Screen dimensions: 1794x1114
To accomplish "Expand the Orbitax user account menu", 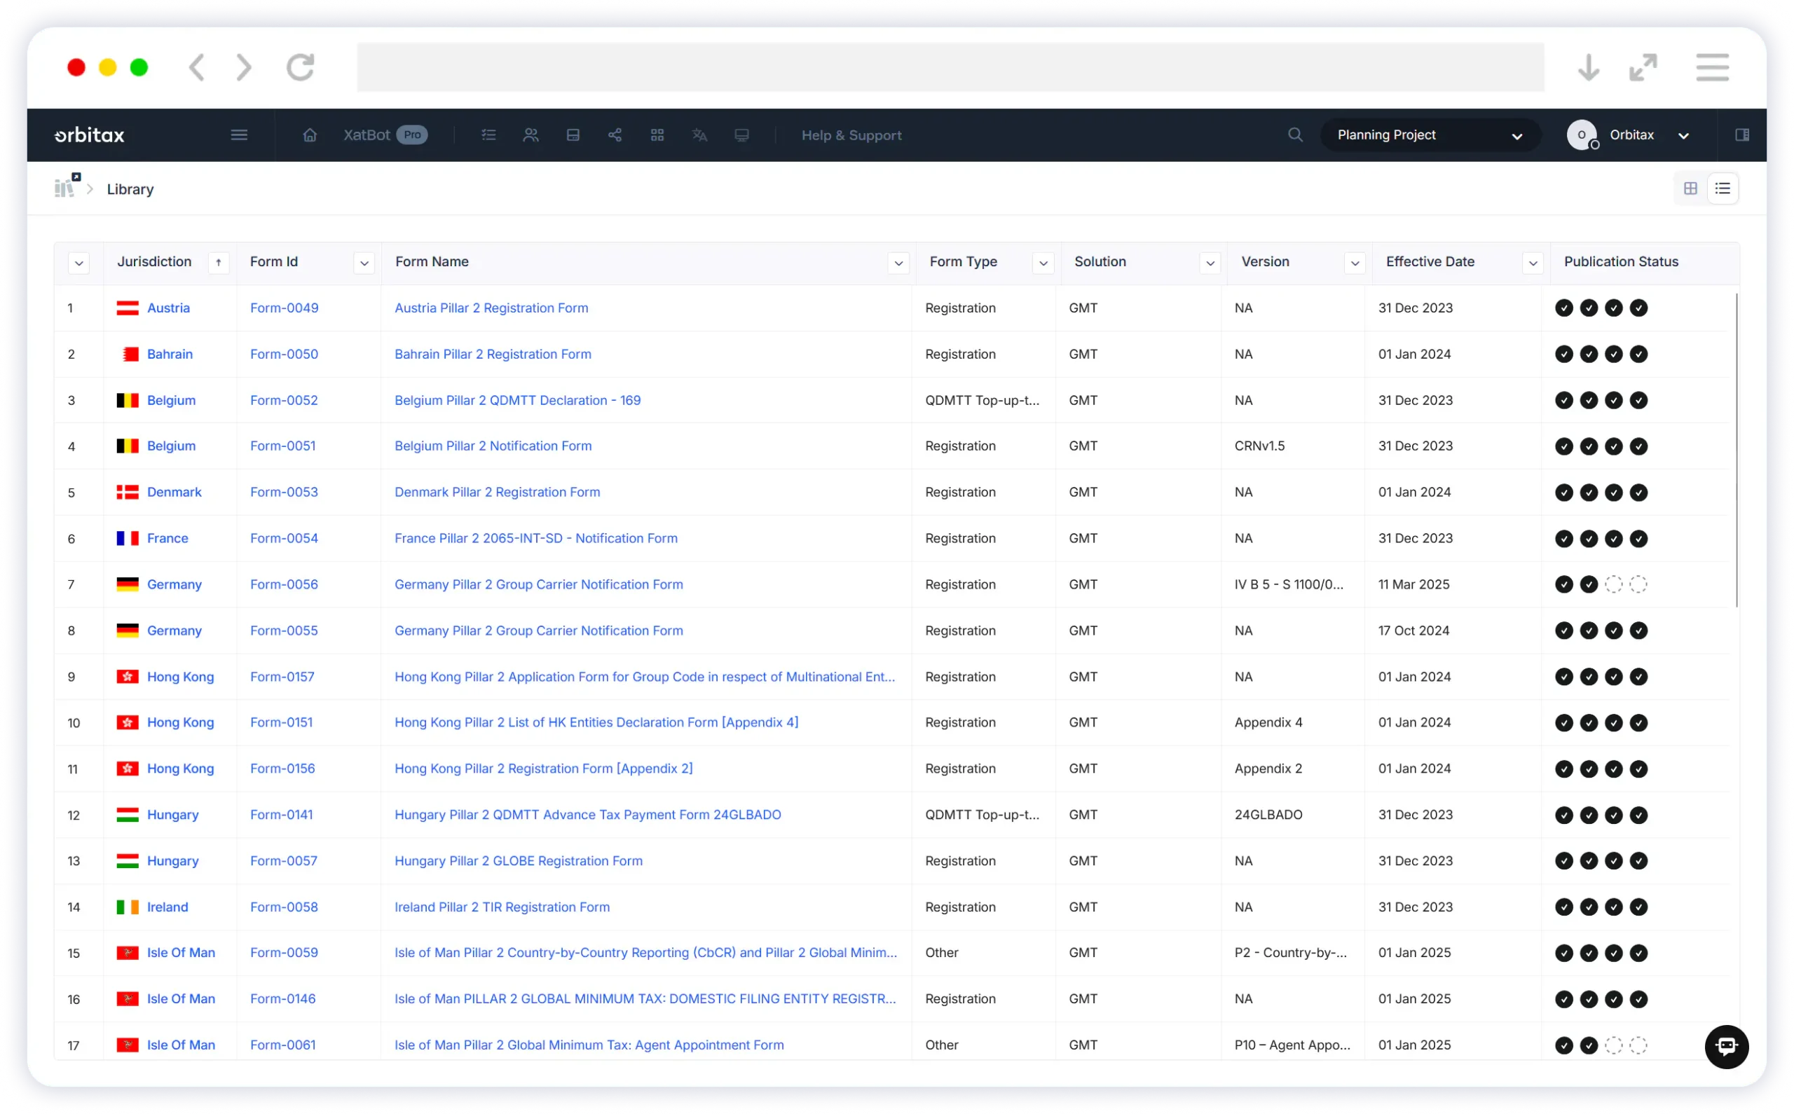I will point(1683,135).
